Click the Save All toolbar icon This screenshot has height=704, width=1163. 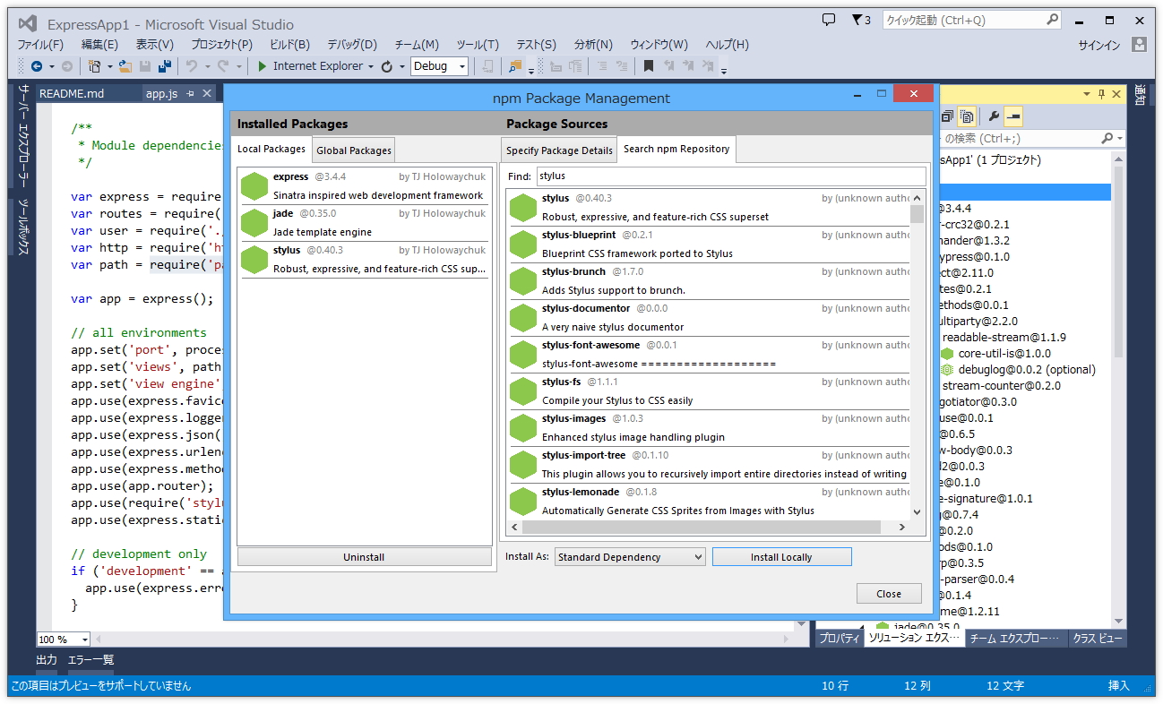[x=165, y=66]
